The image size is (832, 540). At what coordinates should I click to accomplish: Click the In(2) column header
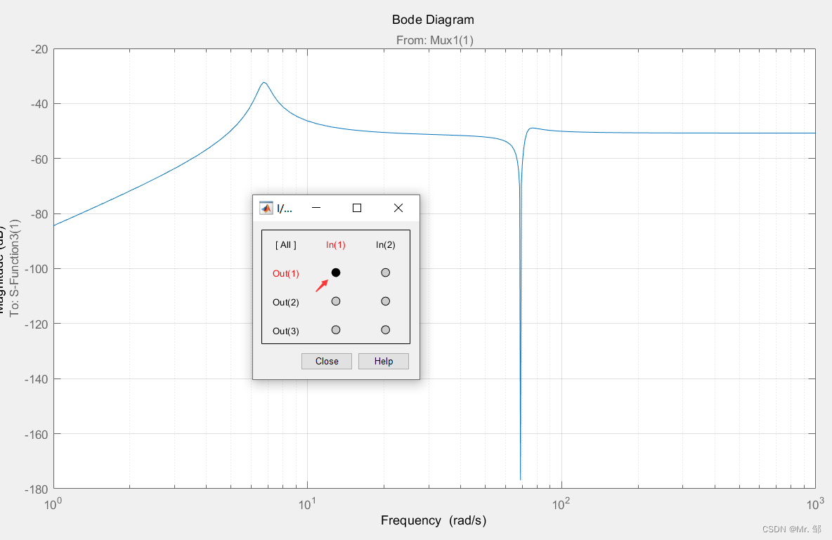[385, 244]
